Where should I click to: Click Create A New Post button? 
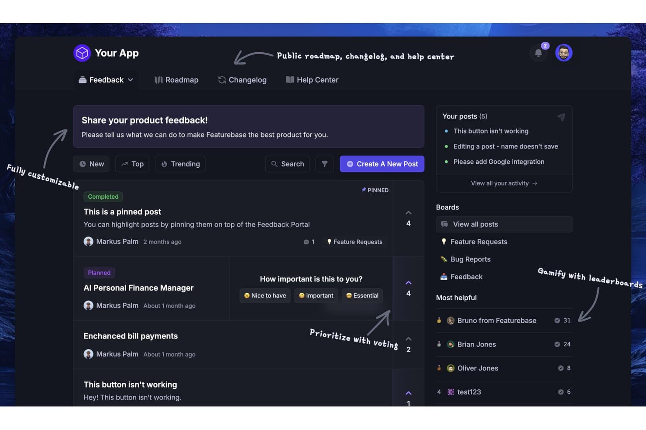[382, 164]
